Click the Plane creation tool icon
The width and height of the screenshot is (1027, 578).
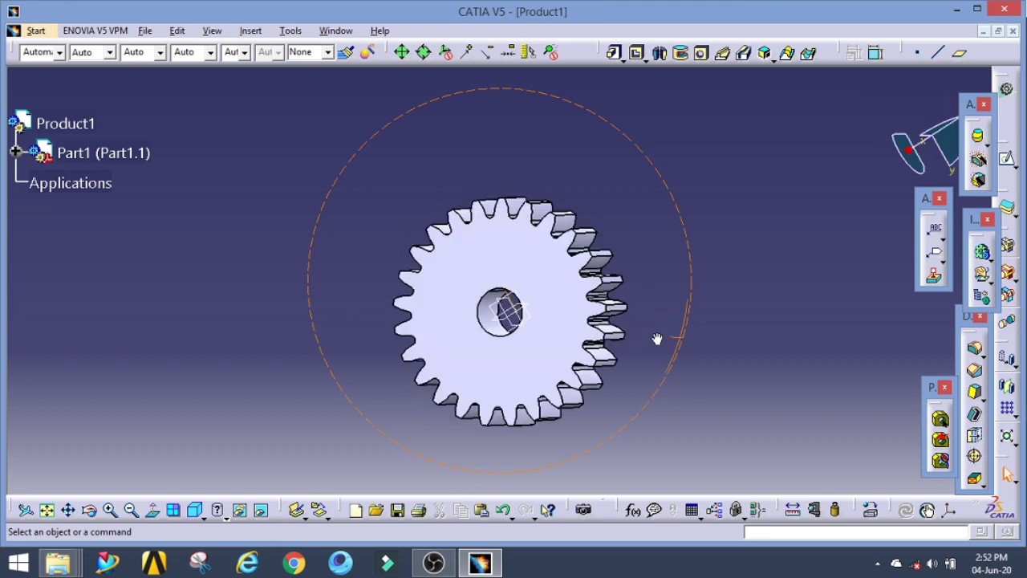[959, 52]
